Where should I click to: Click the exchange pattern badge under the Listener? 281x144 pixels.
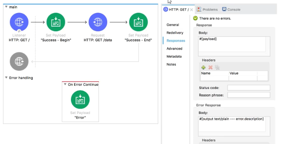coord(19,31)
